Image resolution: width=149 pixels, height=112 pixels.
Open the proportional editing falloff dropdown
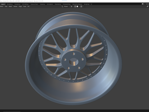point(84,7)
